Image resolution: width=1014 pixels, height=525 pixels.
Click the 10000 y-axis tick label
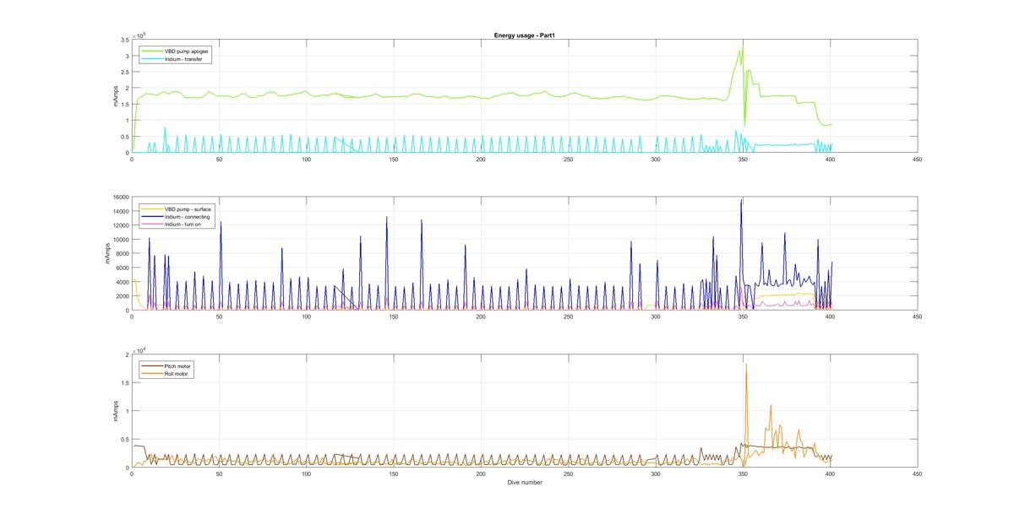tap(119, 240)
